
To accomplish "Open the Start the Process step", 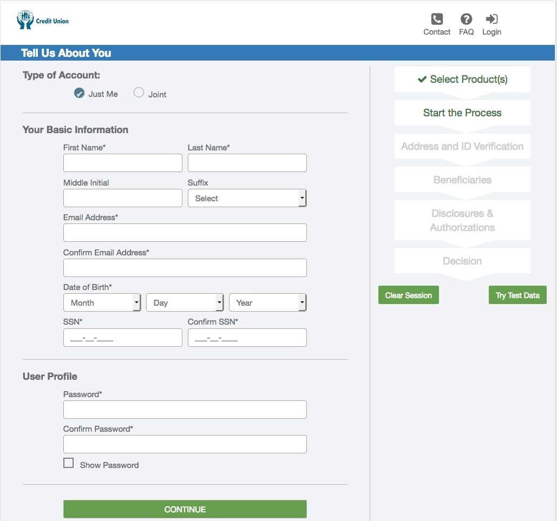I will point(462,113).
